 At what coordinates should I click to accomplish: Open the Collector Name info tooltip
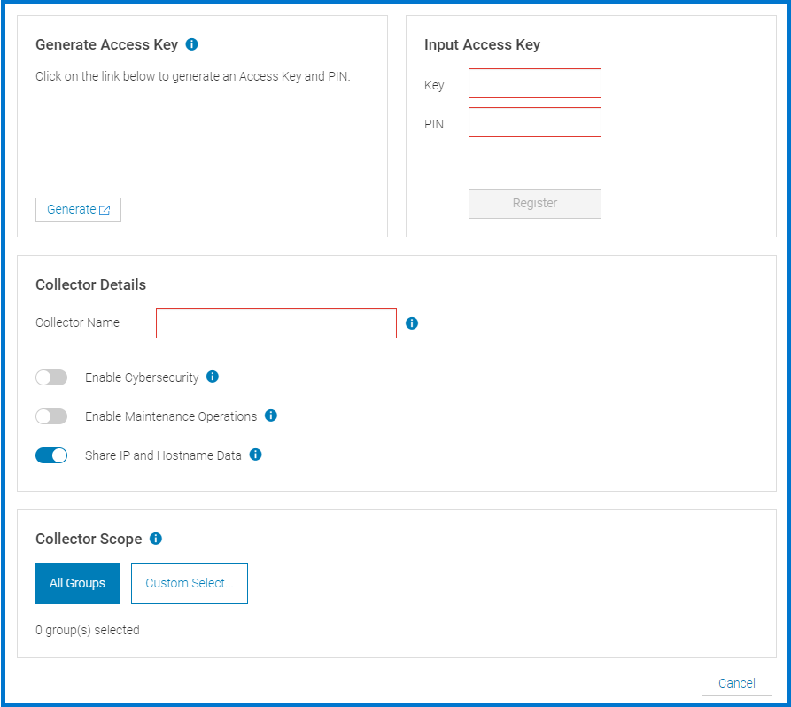pyautogui.click(x=411, y=323)
